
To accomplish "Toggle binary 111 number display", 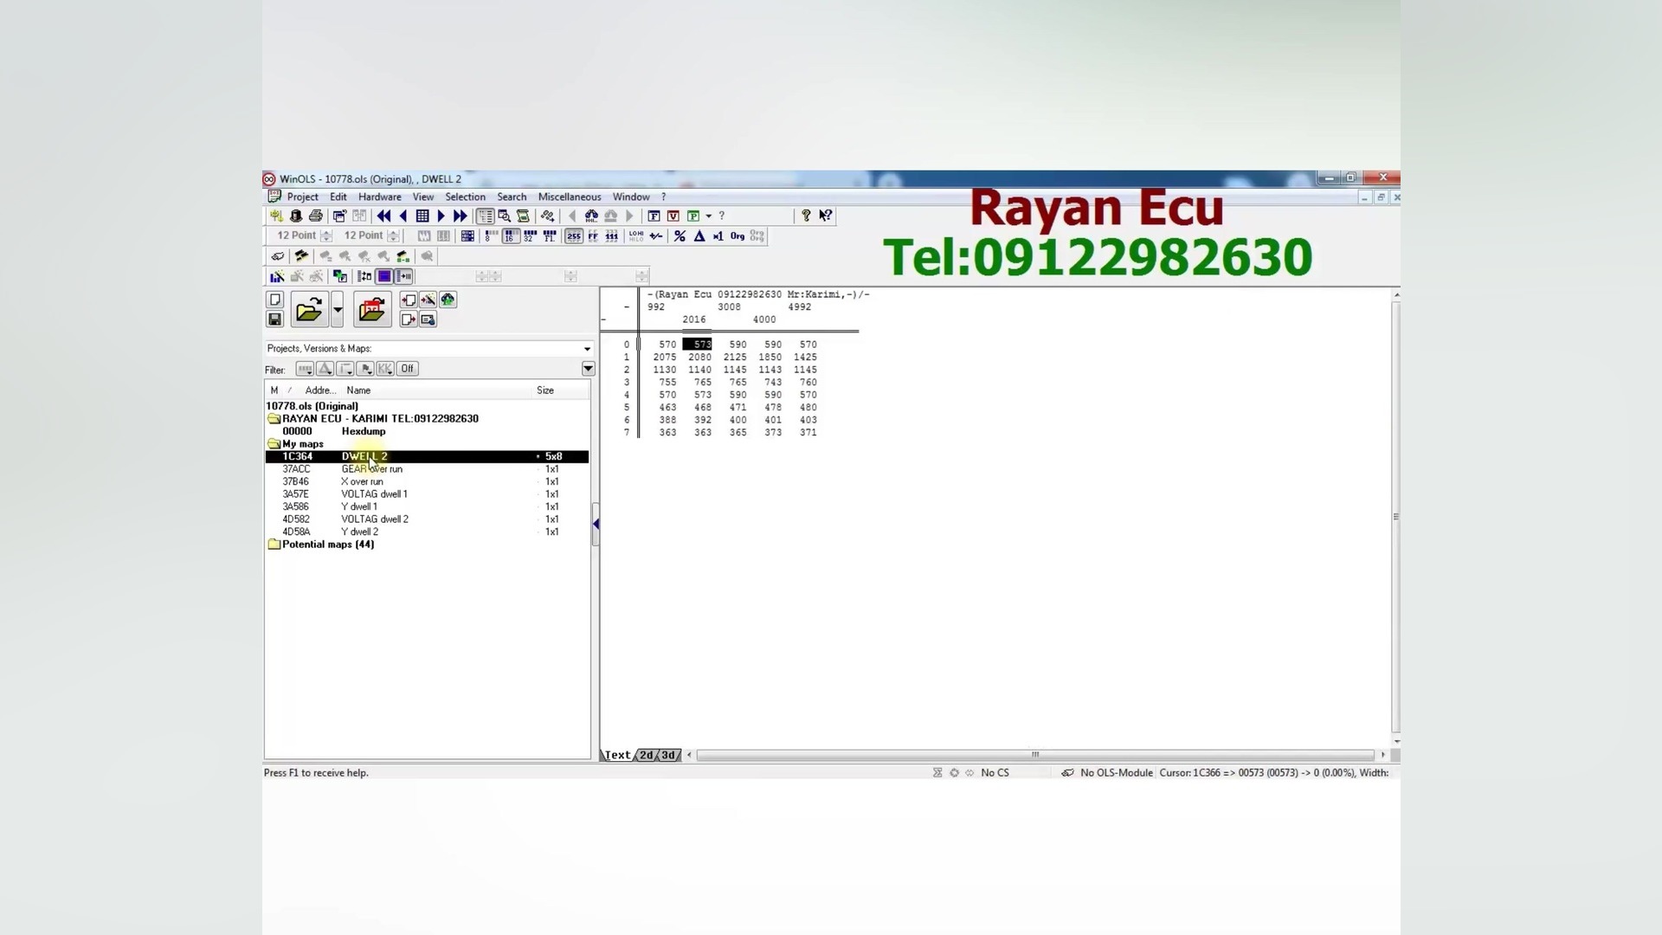I will [x=612, y=235].
